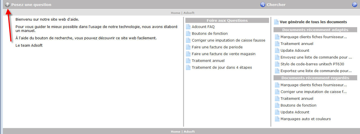360x134 pixels.
Task: Go to Home in the top breadcrumb
Action: tap(175, 13)
